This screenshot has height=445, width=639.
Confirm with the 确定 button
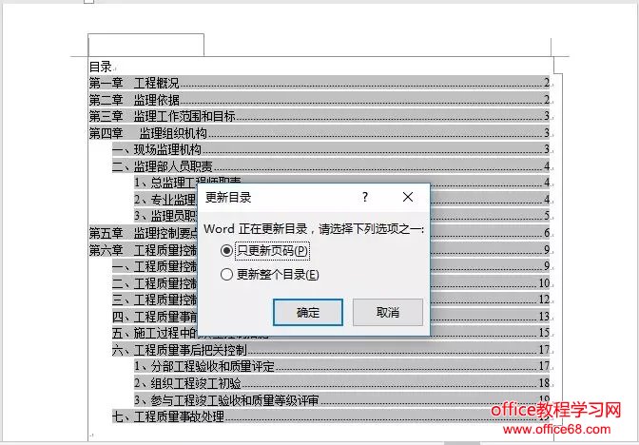pyautogui.click(x=308, y=312)
